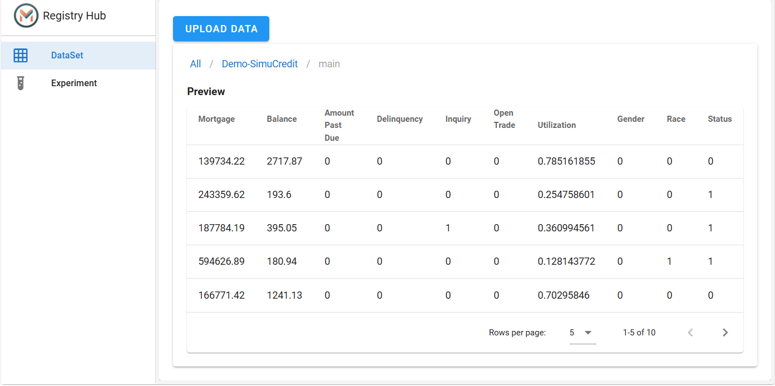
Task: Click the Utilization column header
Action: (x=556, y=125)
